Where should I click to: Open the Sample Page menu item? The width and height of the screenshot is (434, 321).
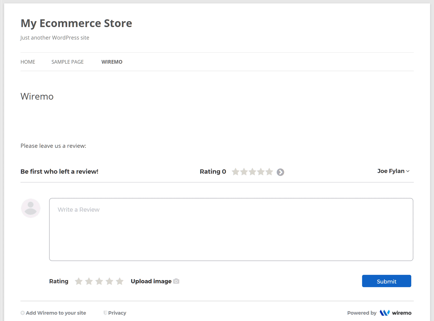68,62
